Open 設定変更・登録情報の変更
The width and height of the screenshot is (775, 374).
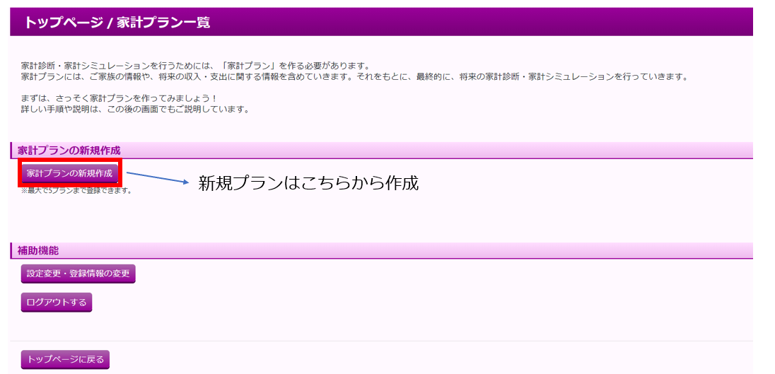[x=78, y=274]
